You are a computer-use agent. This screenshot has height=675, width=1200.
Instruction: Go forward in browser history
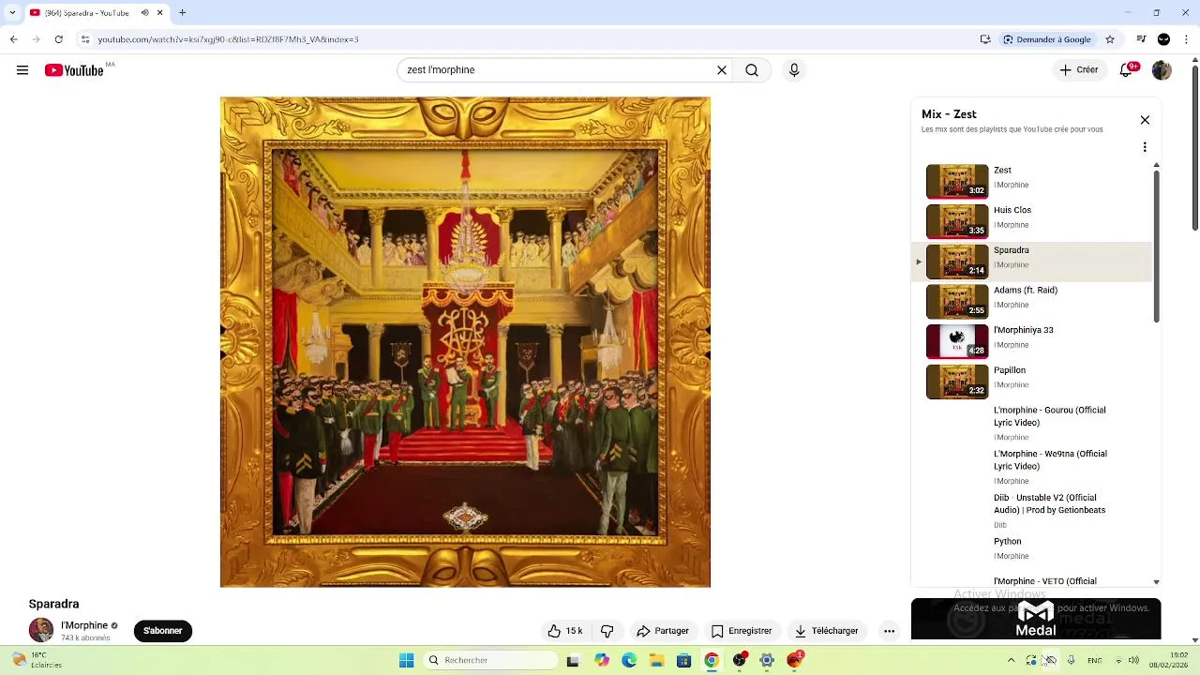tap(37, 39)
